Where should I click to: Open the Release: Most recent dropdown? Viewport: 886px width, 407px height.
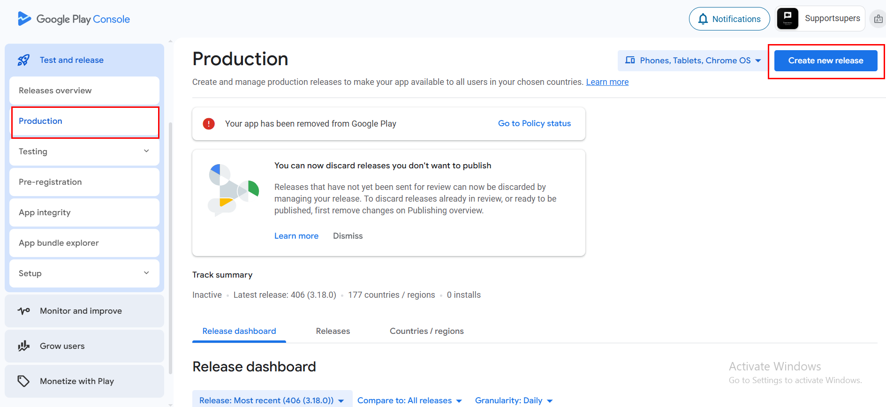tap(272, 400)
